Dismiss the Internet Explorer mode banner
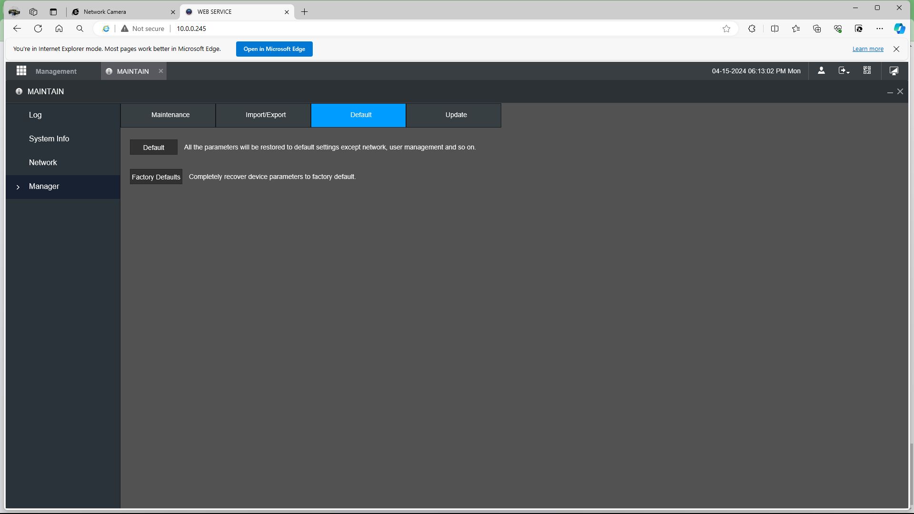The image size is (914, 514). 896,49
